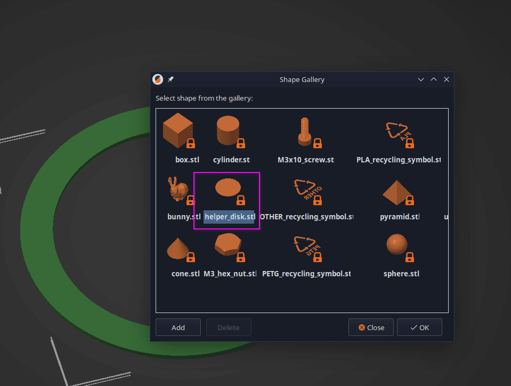Maximize Shape Gallery with the up chevron
The height and width of the screenshot is (386, 511).
coord(434,79)
